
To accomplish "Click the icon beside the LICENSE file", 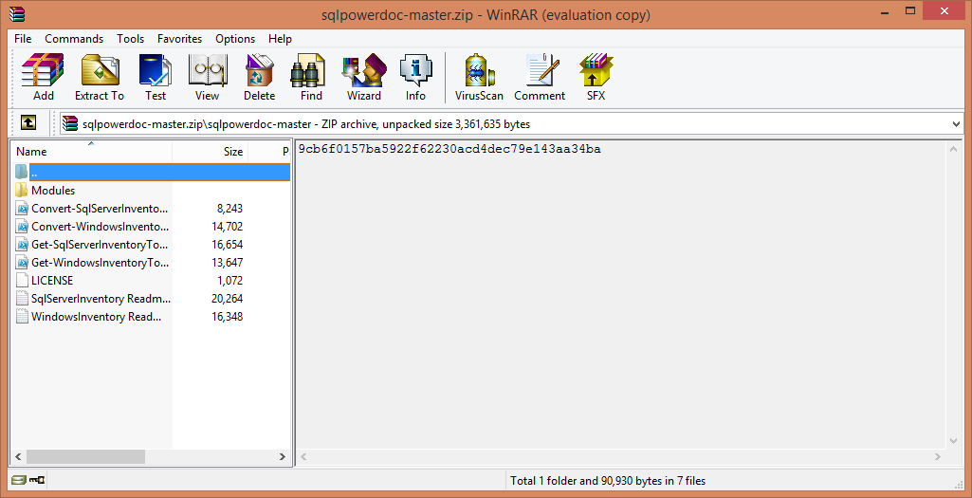I will 22,281.
